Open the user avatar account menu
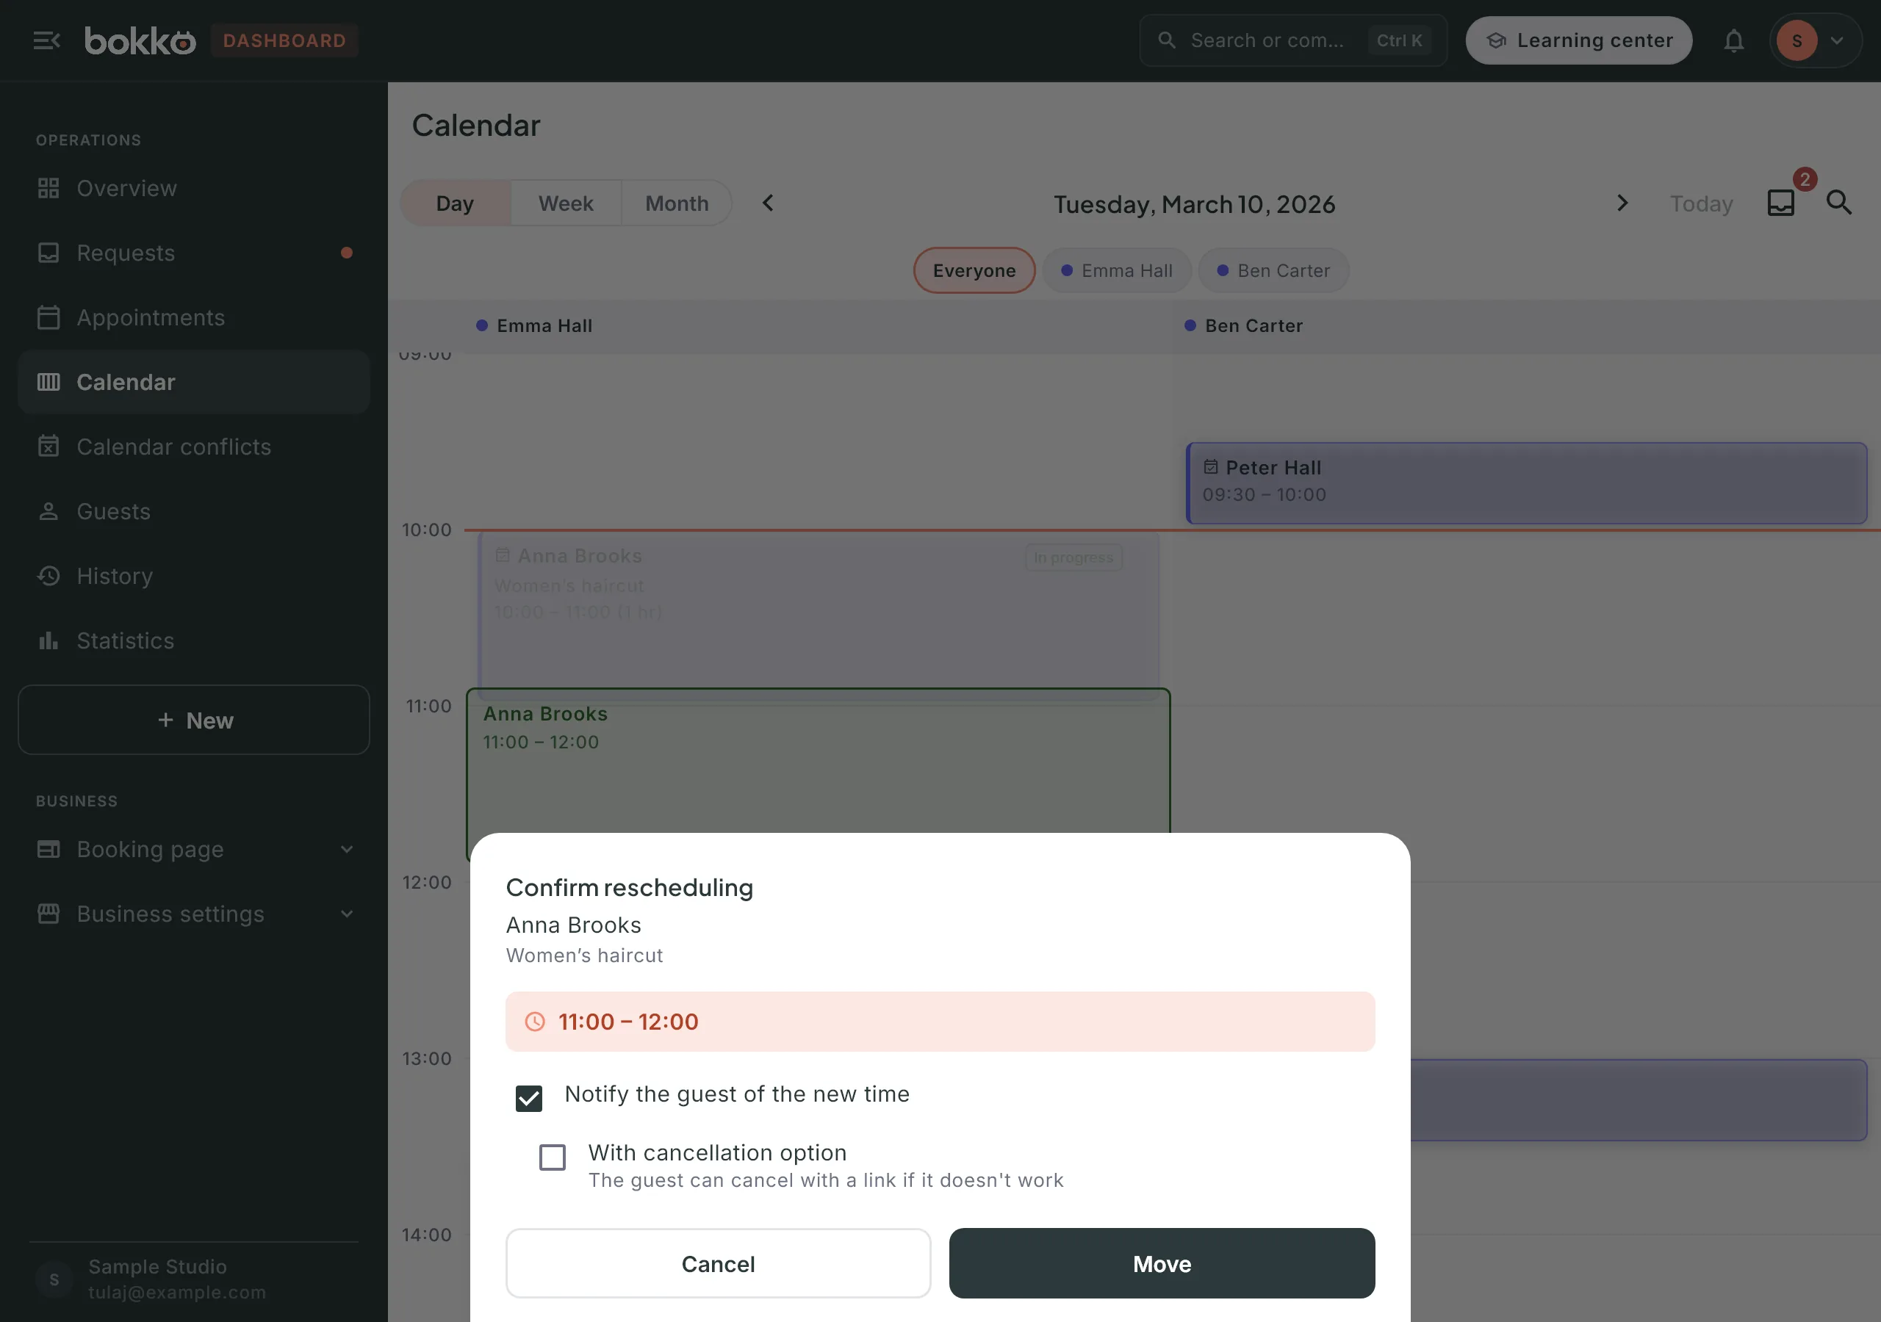Viewport: 1881px width, 1322px height. 1816,40
